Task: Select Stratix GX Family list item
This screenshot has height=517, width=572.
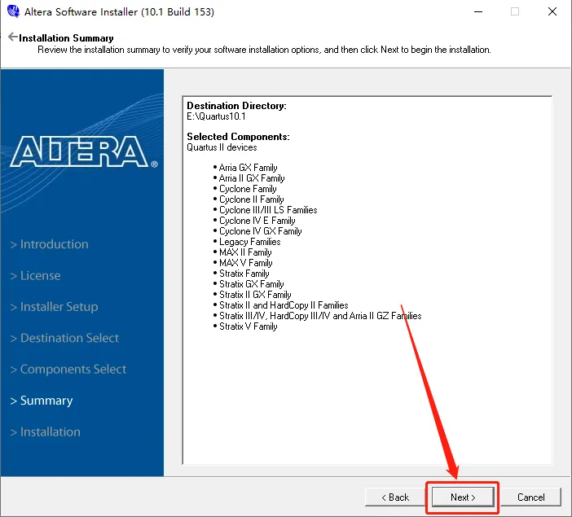Action: point(251,284)
